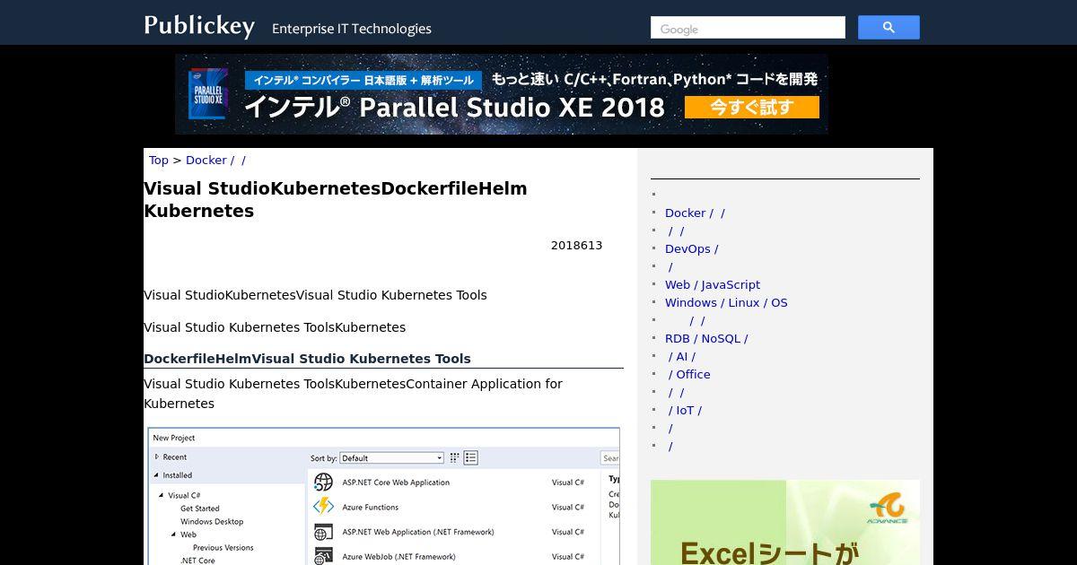The width and height of the screenshot is (1077, 565).
Task: Click the Publickey site logo
Action: tap(199, 26)
